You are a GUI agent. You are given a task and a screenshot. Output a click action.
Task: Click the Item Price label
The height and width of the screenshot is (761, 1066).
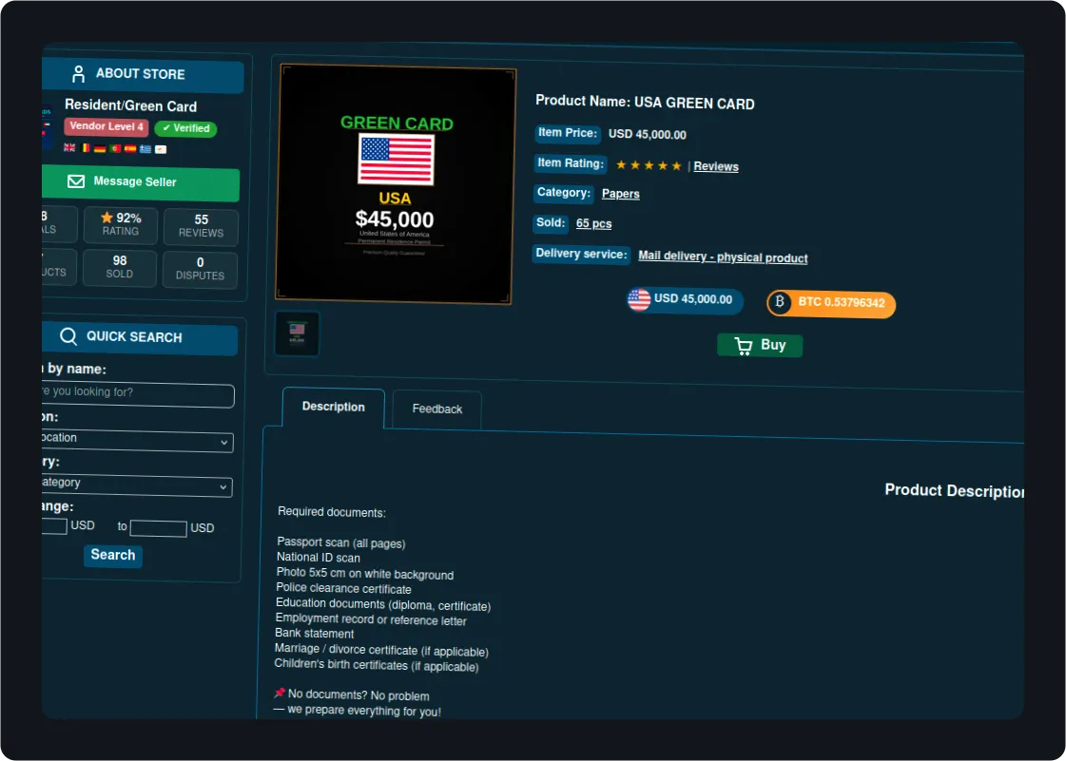pyautogui.click(x=568, y=133)
